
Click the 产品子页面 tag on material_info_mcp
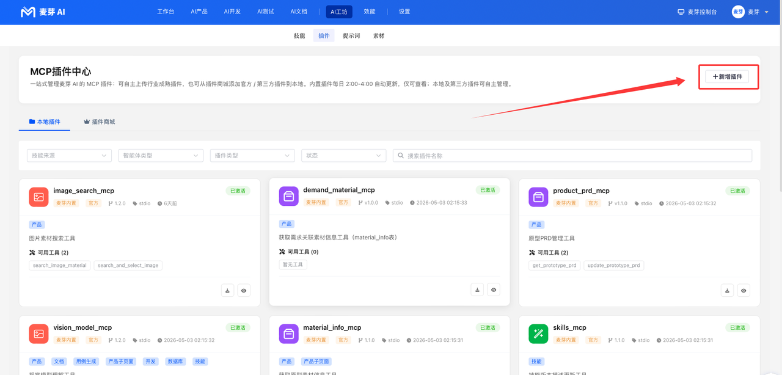click(316, 362)
